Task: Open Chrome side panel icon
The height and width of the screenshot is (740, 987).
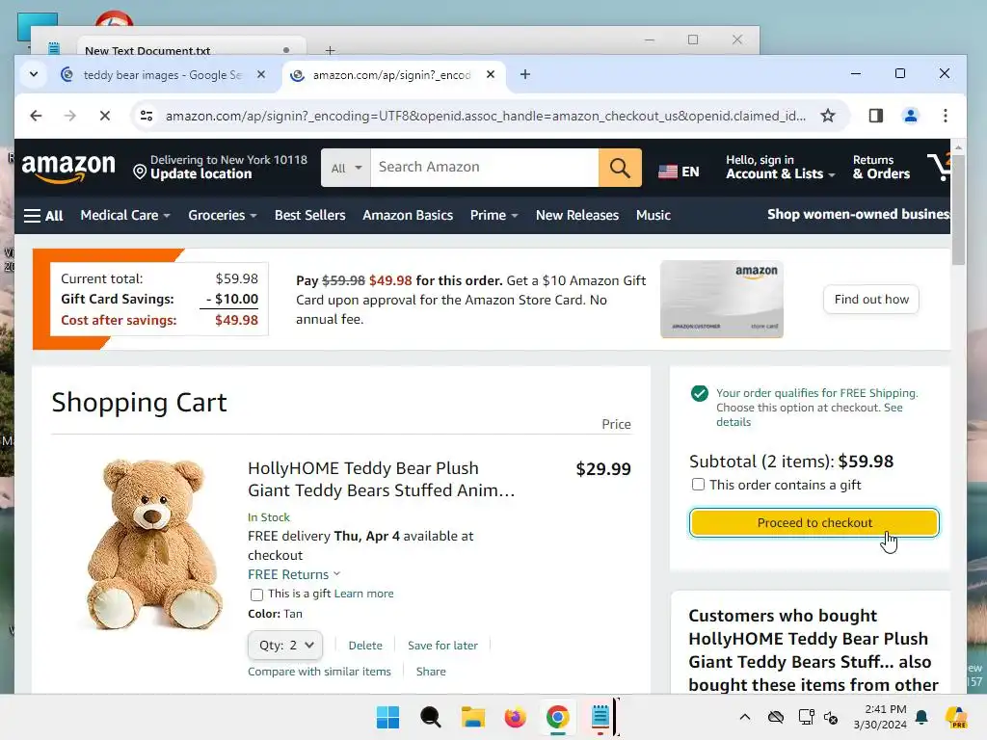Action: coord(875,116)
